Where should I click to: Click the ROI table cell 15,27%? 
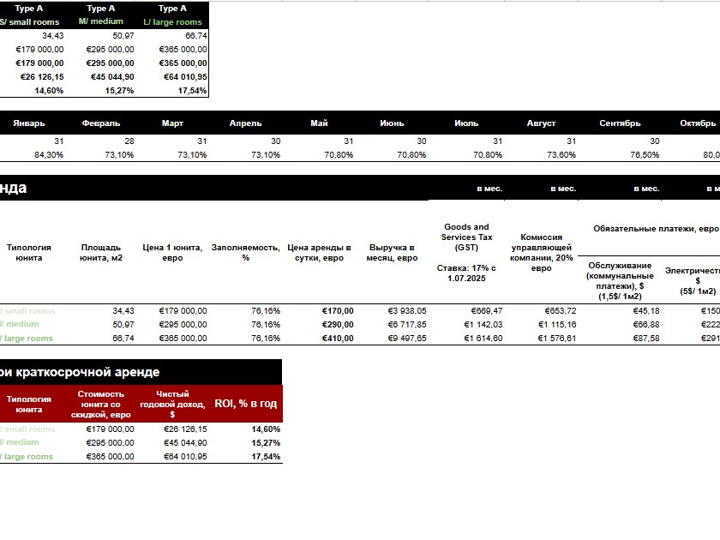266,443
